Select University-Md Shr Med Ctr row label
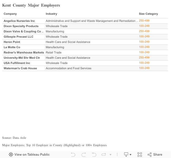The image size is (171, 158). (22, 58)
